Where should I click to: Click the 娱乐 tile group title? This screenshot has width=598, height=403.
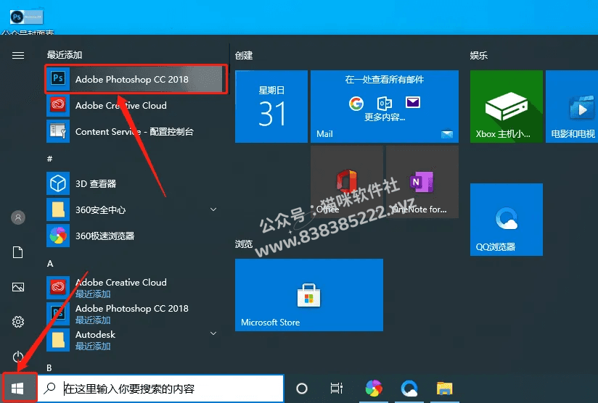tap(479, 56)
